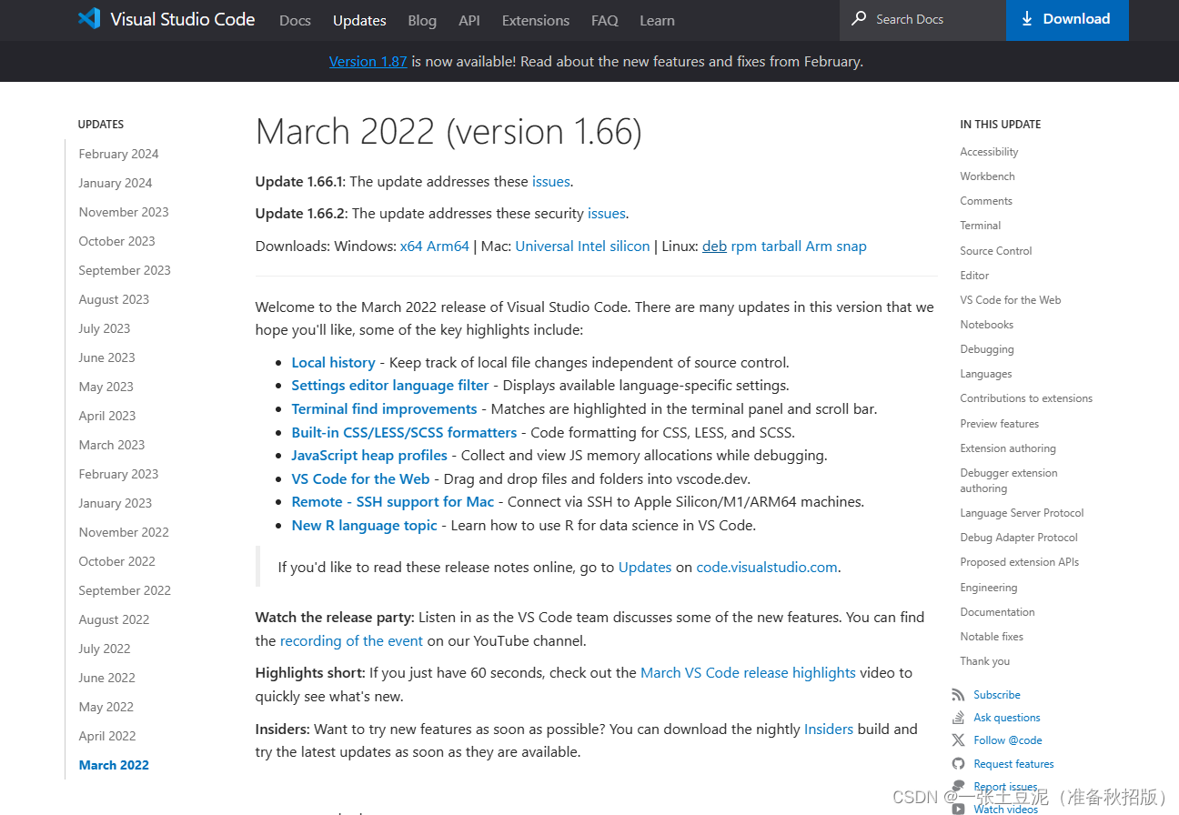This screenshot has width=1179, height=815.
Task: Click the Subscribe RSS icon
Action: (x=958, y=694)
